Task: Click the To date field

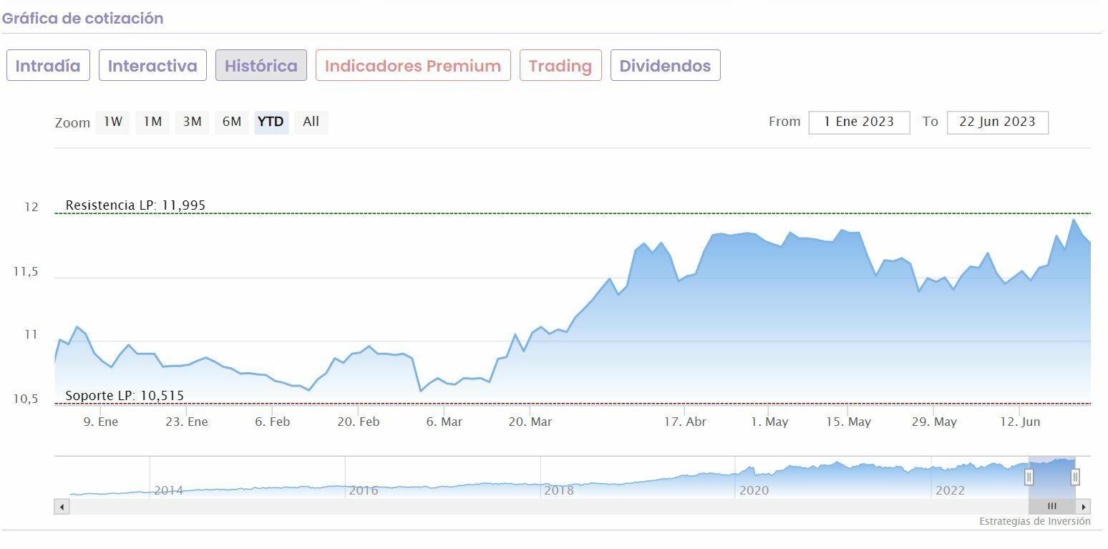Action: click(997, 122)
